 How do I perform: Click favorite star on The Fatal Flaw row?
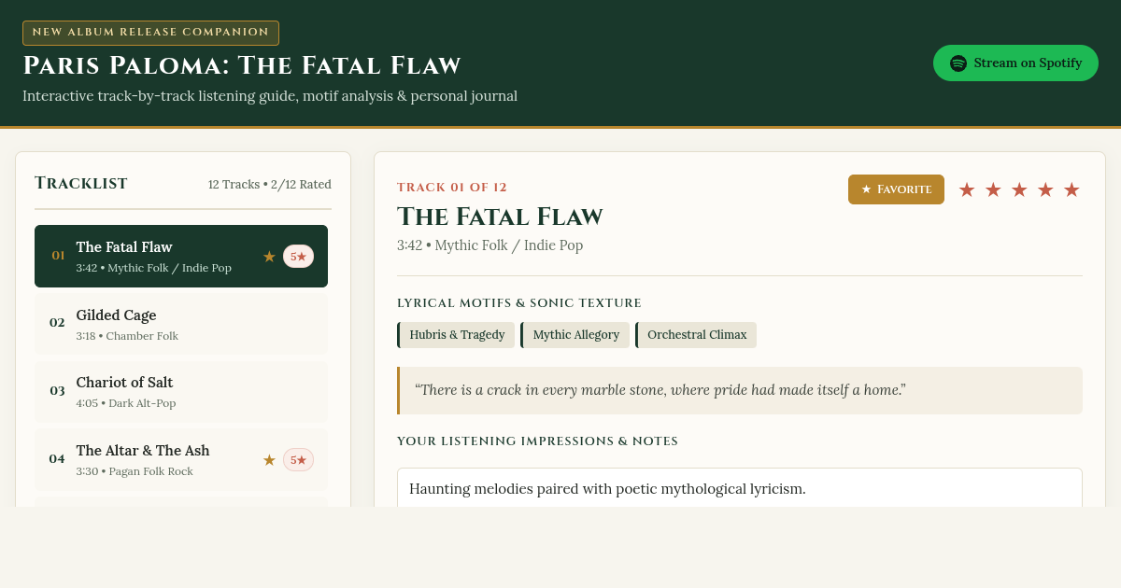click(x=269, y=256)
